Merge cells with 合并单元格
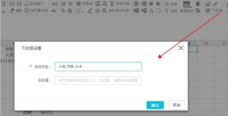The image size is (228, 116). [36, 11]
